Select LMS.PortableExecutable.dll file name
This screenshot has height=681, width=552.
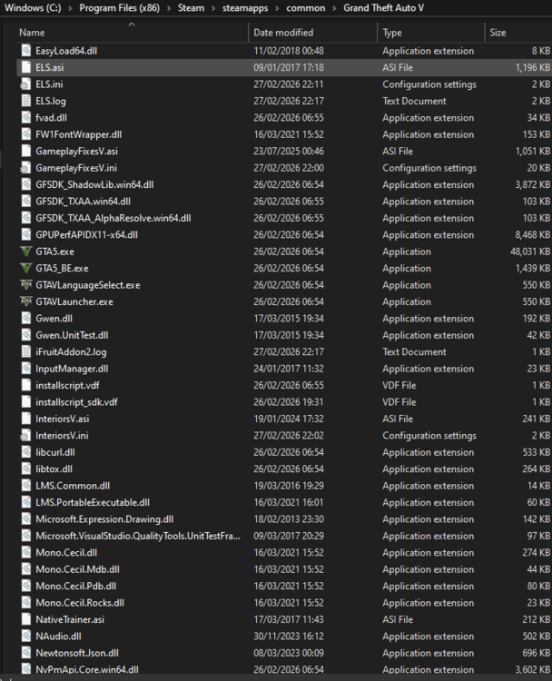point(93,502)
